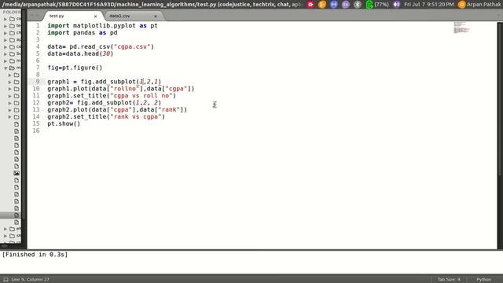
Task: Click "import pandas as pd" on line 2
Action: pos(83,33)
